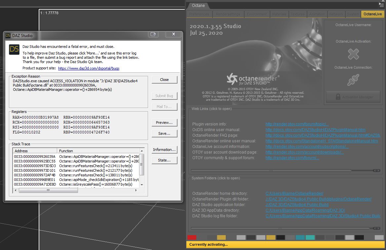Open the Network tab
Screen dimensions: 386x250
(x=336, y=14)
